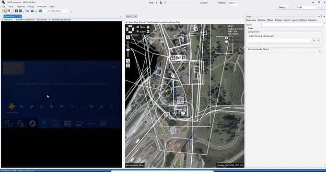Click the wrench settings icon in Game View
The width and height of the screenshot is (326, 172).
pyautogui.click(x=33, y=124)
